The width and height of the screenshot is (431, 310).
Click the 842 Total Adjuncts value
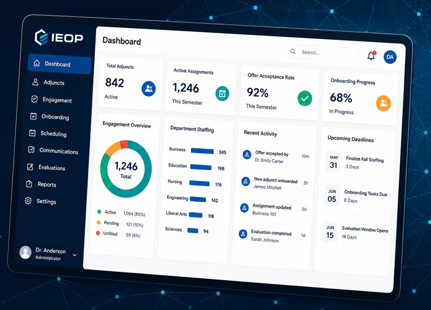tap(115, 82)
